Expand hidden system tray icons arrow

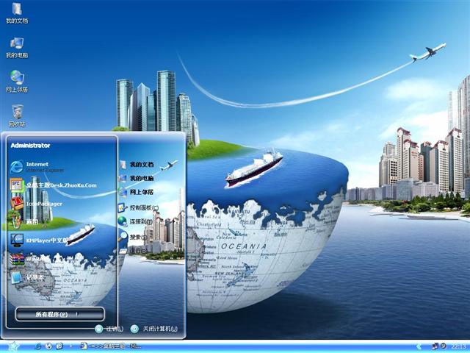[x=419, y=346]
